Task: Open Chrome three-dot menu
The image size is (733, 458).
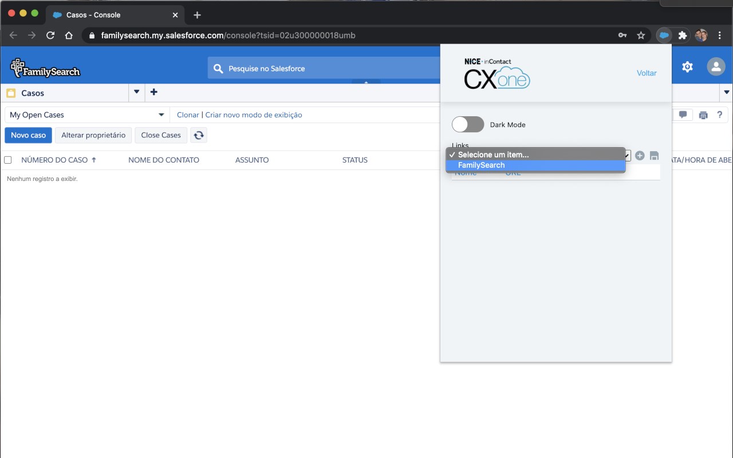Action: click(720, 35)
